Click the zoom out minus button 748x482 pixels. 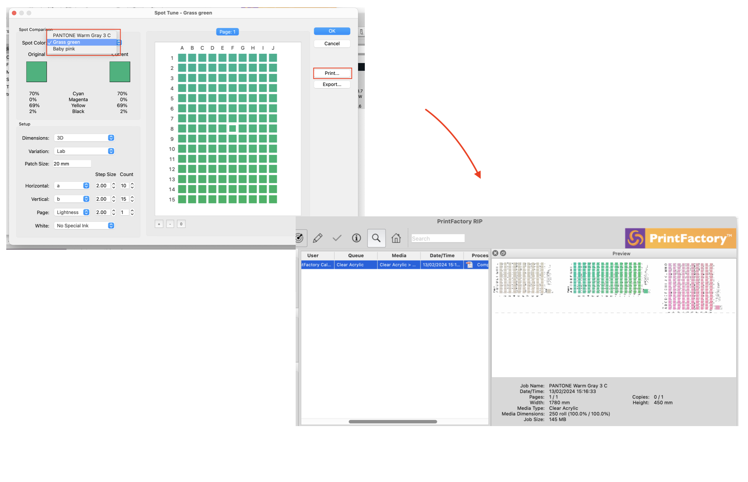[170, 224]
